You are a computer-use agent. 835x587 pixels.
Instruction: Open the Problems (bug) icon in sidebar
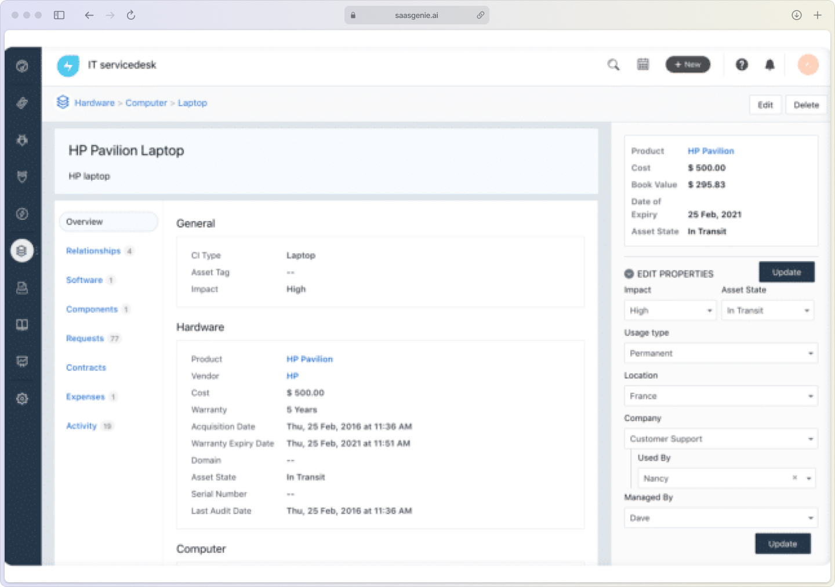tap(22, 140)
